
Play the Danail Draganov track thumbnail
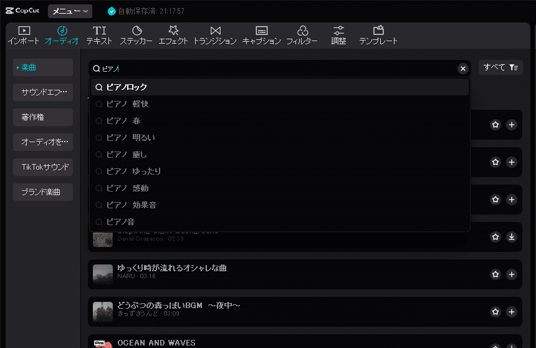point(103,239)
